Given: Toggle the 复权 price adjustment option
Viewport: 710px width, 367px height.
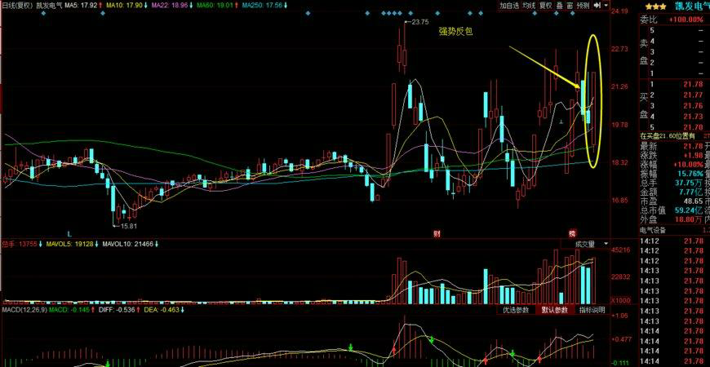Looking at the screenshot, I should 546,6.
